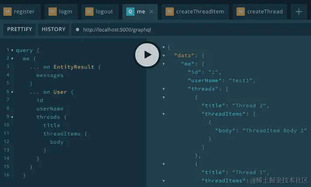Click the "id" key in response

click(194, 72)
